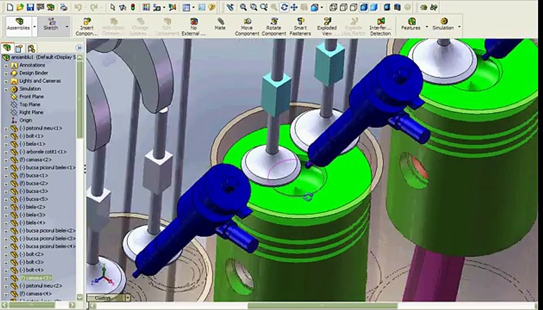
Task: Run Interference Detection
Action: pos(380,27)
